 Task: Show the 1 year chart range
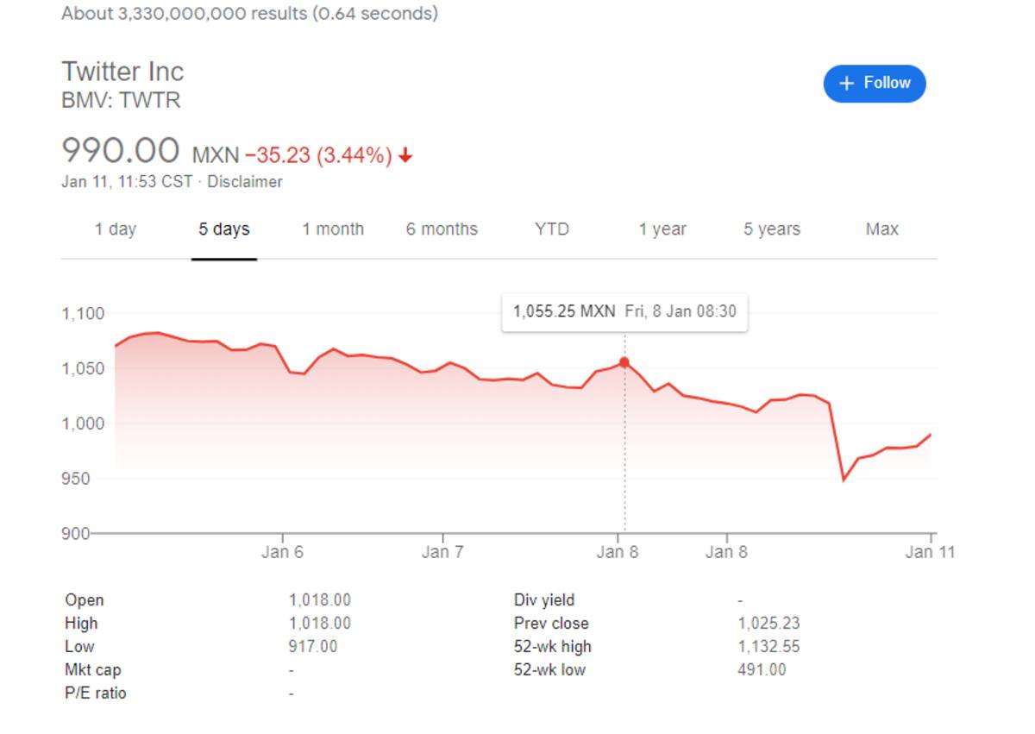[x=662, y=229]
